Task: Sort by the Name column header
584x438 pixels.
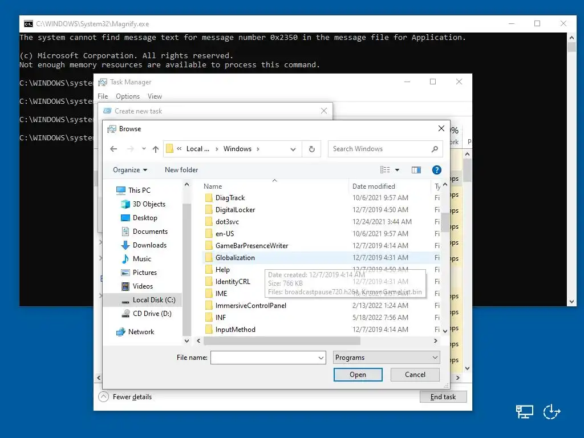Action: coord(213,186)
